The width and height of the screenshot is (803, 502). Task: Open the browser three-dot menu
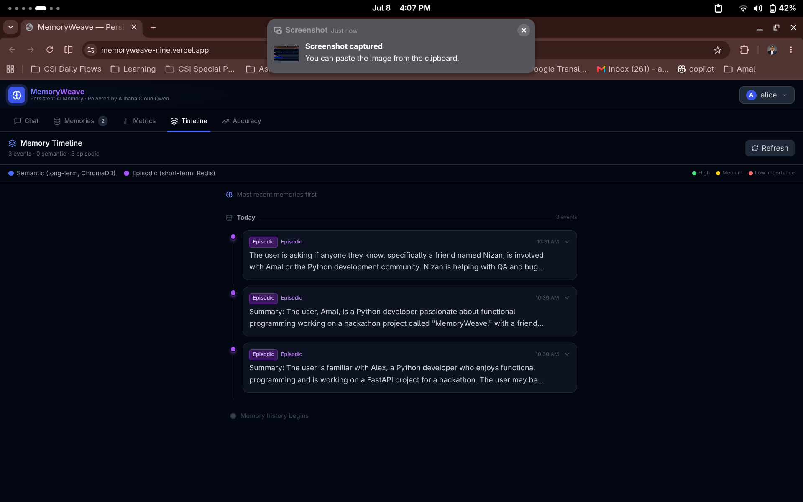click(791, 50)
